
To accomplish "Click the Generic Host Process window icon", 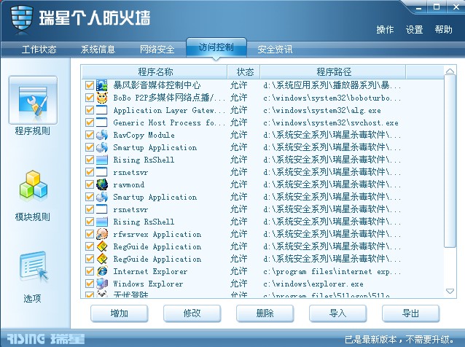I will click(x=102, y=122).
